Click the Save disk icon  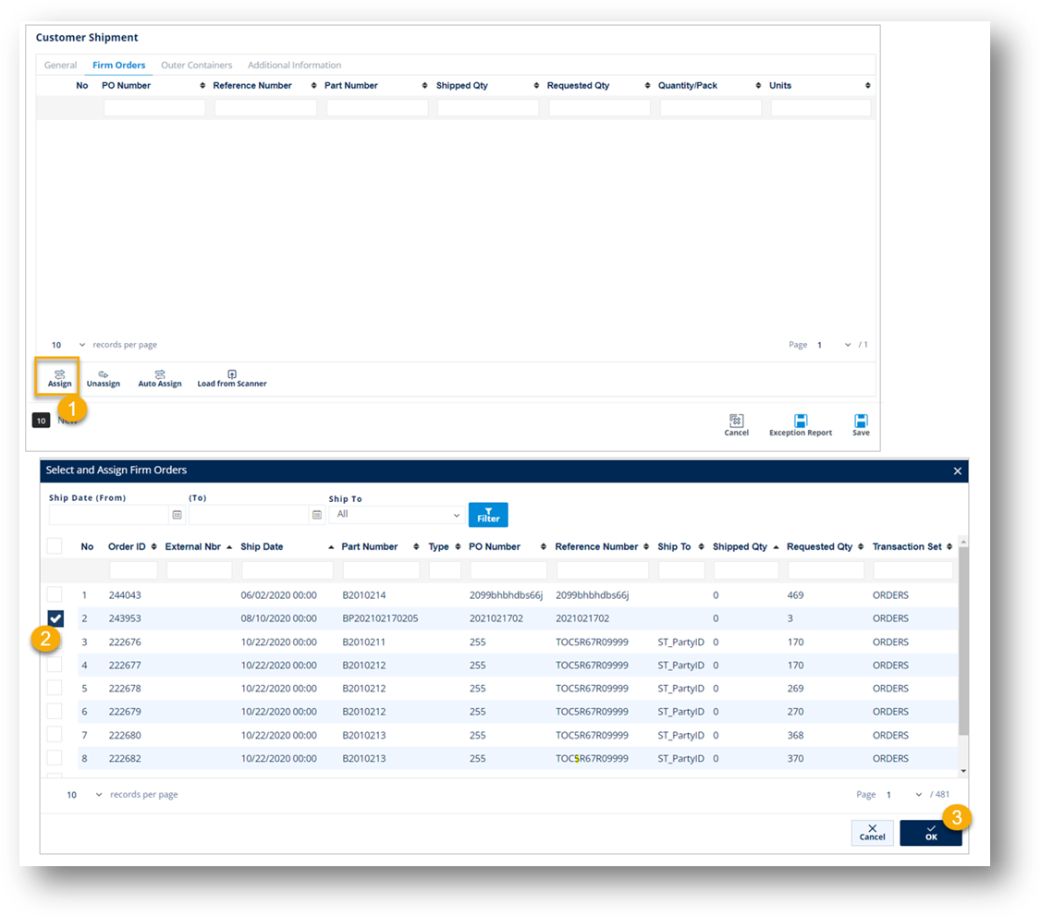[x=861, y=421]
